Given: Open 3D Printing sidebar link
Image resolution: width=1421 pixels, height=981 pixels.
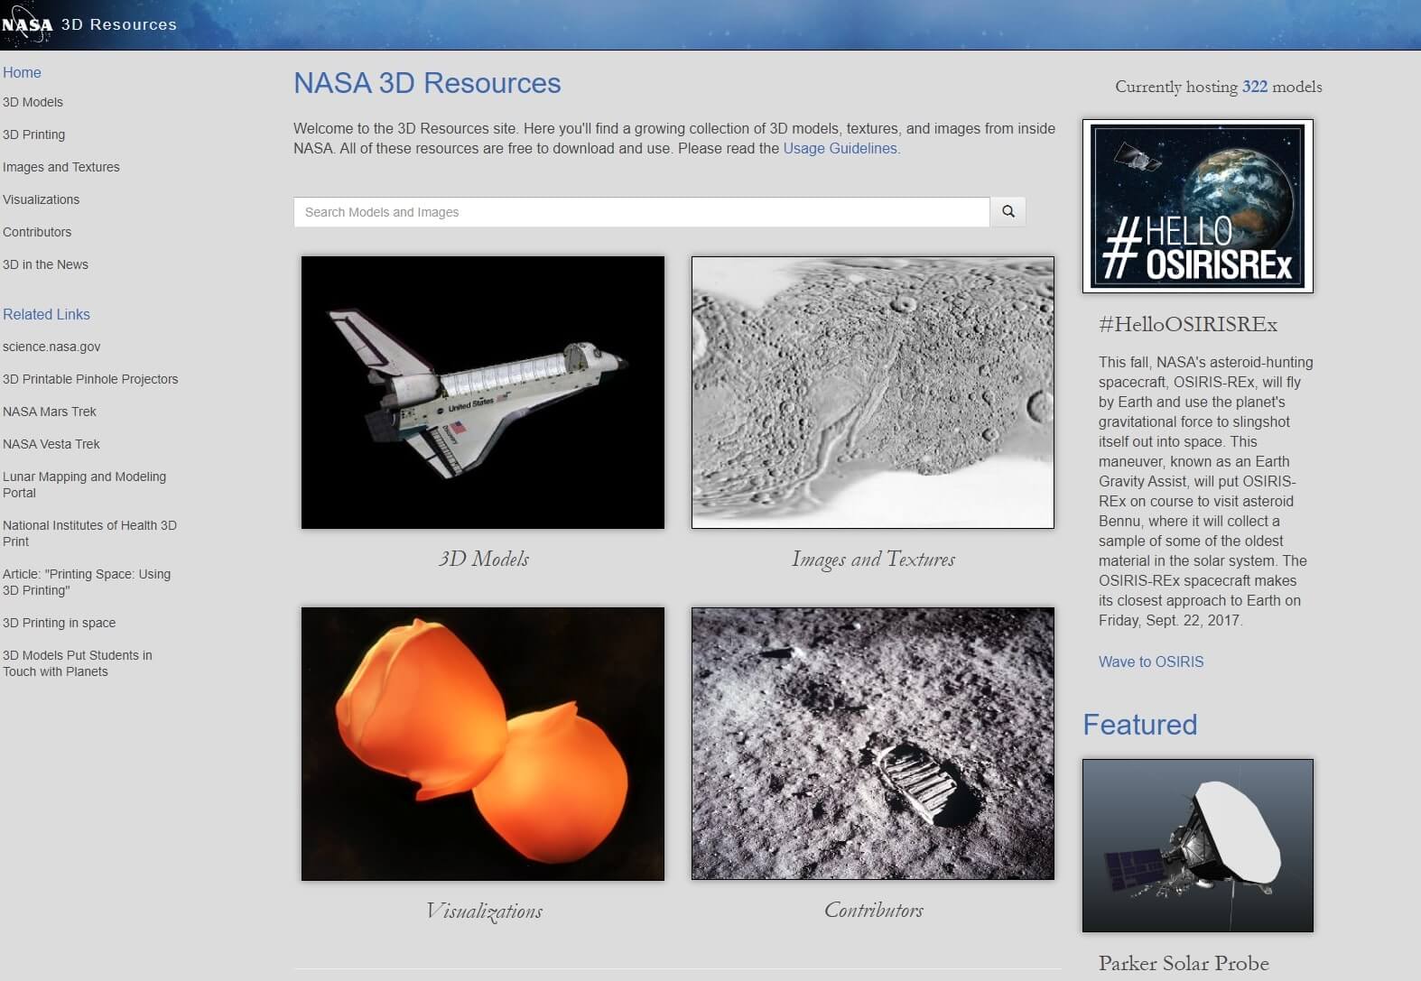Looking at the screenshot, I should tap(33, 134).
